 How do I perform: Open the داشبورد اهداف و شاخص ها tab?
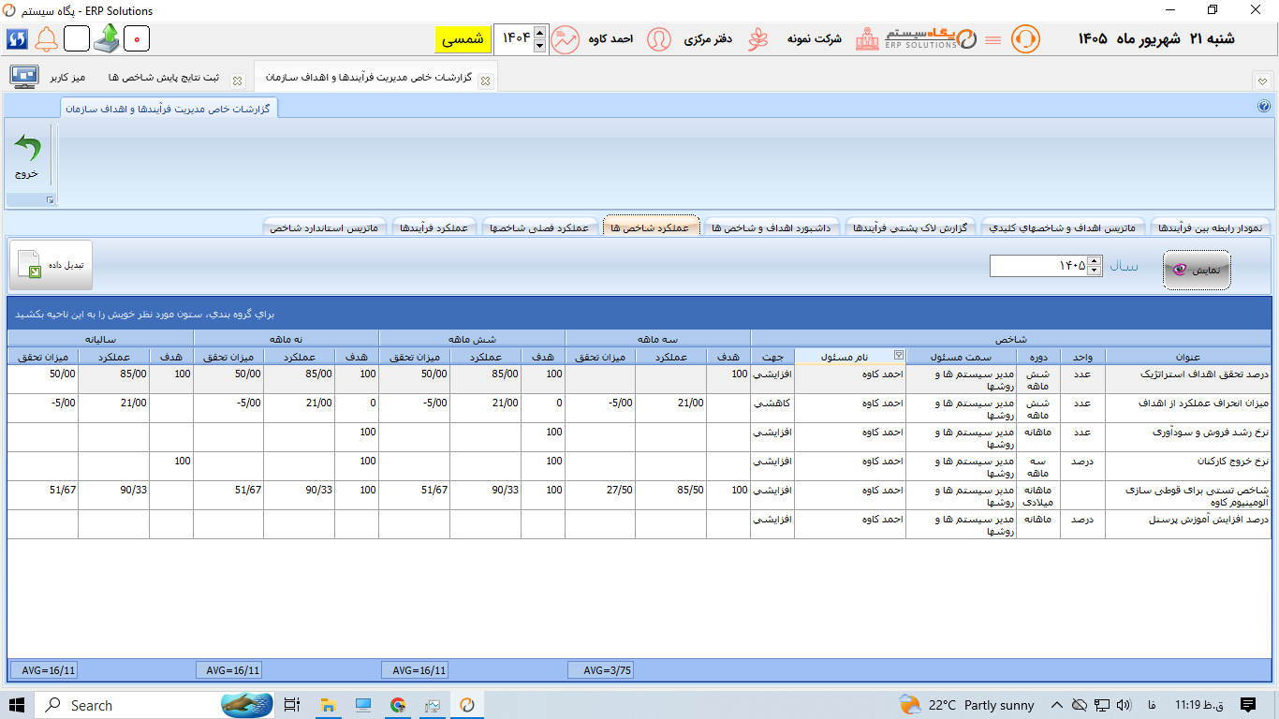click(772, 227)
